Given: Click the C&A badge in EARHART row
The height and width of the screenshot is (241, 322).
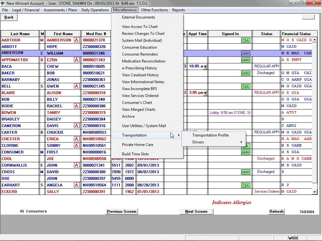Looking at the screenshot, I should click(x=246, y=185).
